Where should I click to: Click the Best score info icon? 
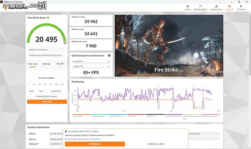(x=62, y=64)
